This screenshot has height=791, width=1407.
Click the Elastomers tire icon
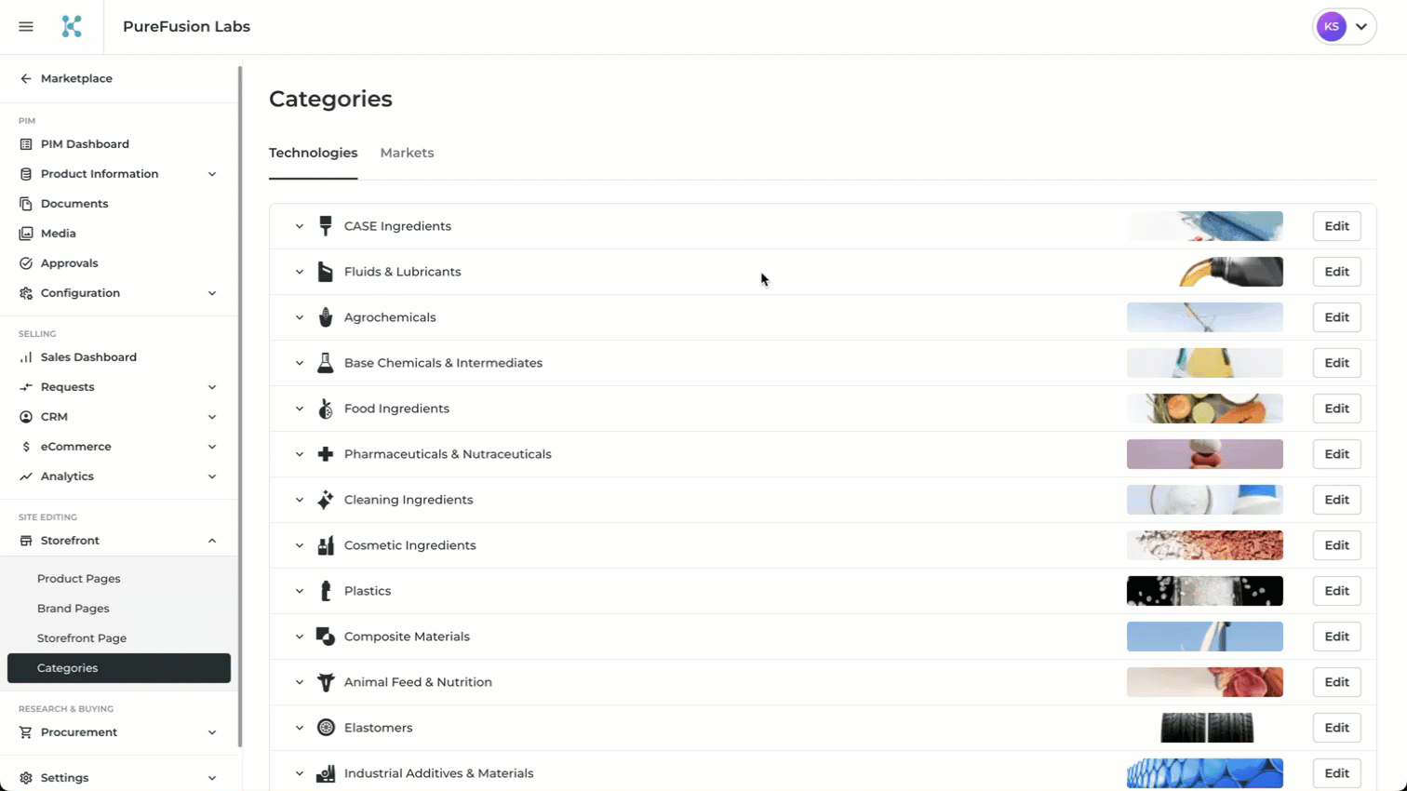coord(326,728)
